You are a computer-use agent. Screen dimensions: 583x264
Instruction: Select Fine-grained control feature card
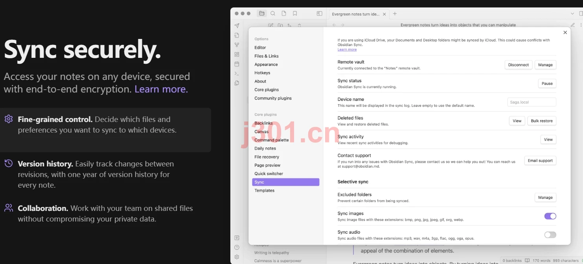105,130
